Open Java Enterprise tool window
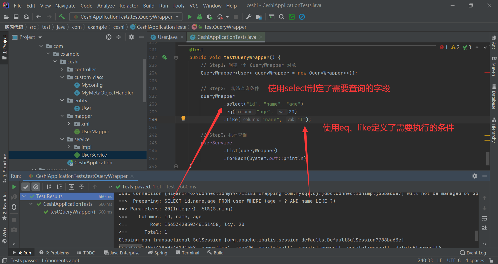Screen dimensions: 498x264 (122, 253)
